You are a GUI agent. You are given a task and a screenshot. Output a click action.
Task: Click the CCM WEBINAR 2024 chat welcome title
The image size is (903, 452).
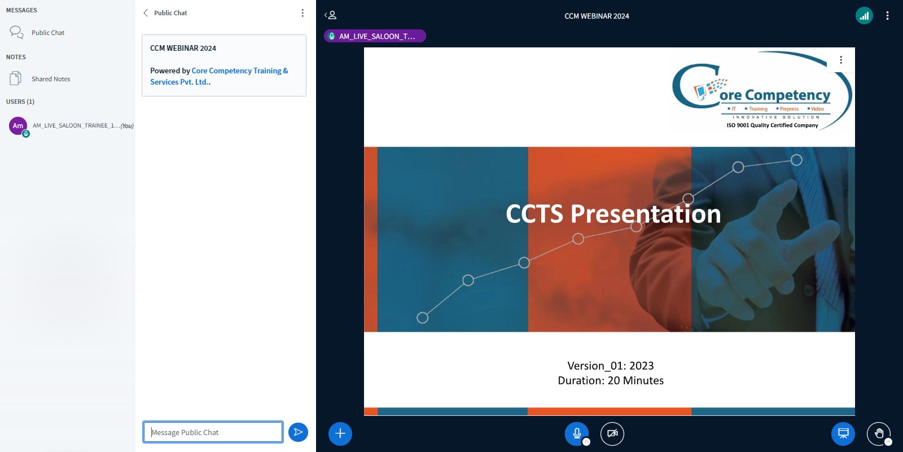tap(183, 48)
